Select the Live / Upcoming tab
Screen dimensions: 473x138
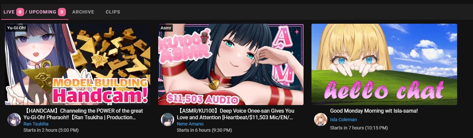click(x=34, y=12)
